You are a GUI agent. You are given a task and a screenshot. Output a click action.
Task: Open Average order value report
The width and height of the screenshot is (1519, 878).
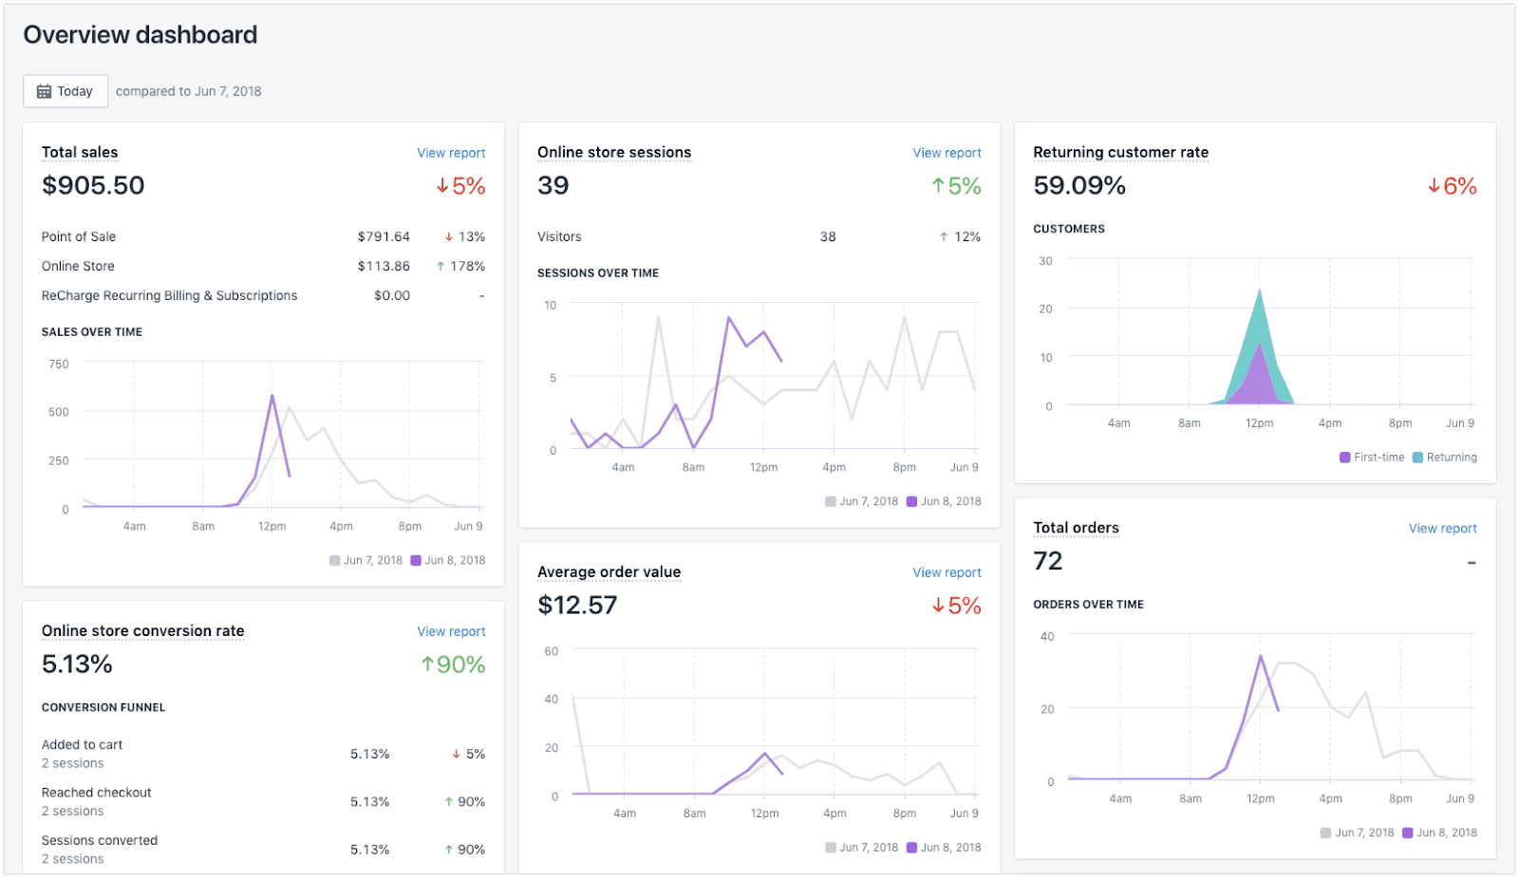click(x=947, y=572)
